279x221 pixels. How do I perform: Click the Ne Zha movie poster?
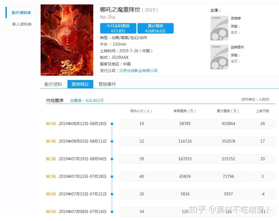67,40
